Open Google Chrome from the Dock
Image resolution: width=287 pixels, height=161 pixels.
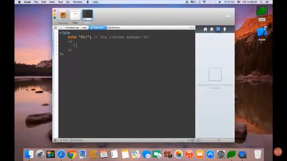[72, 154]
